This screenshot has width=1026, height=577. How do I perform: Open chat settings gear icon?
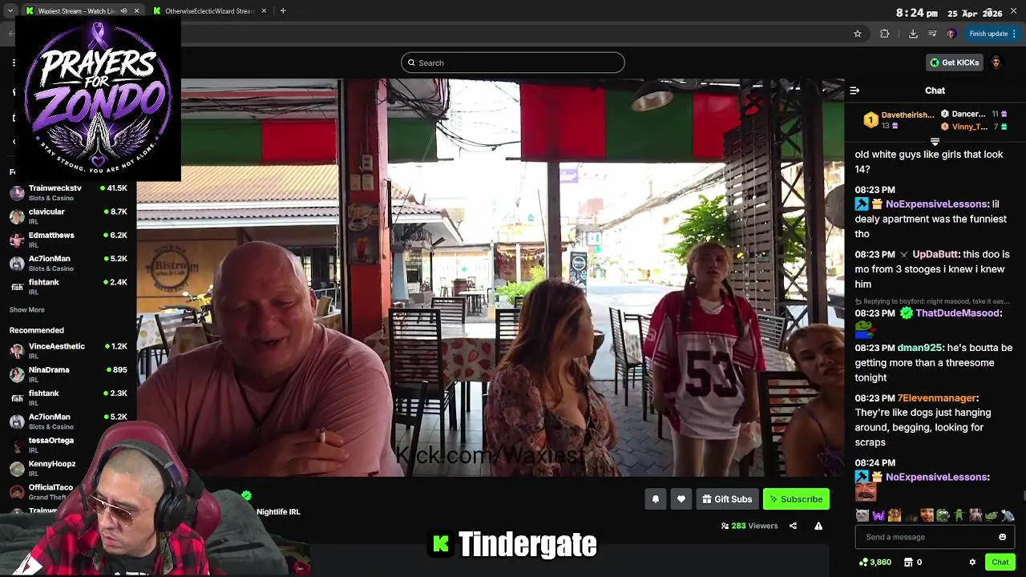click(972, 563)
